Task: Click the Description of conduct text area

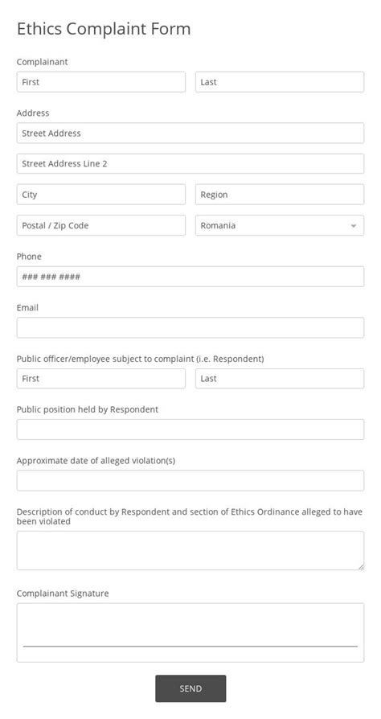Action: (190, 551)
